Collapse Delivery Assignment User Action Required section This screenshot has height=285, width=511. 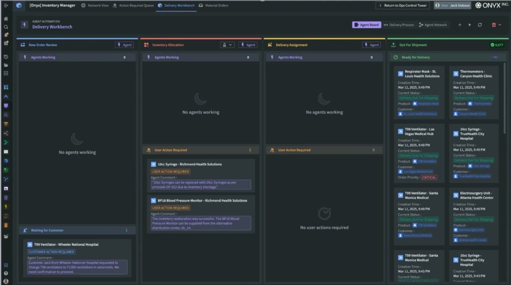325,150
